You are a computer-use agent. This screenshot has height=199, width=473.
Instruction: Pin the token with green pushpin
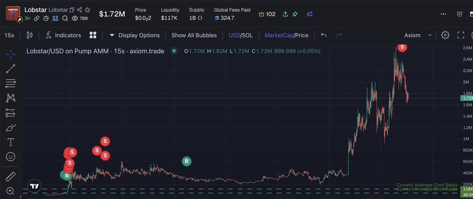(294, 14)
